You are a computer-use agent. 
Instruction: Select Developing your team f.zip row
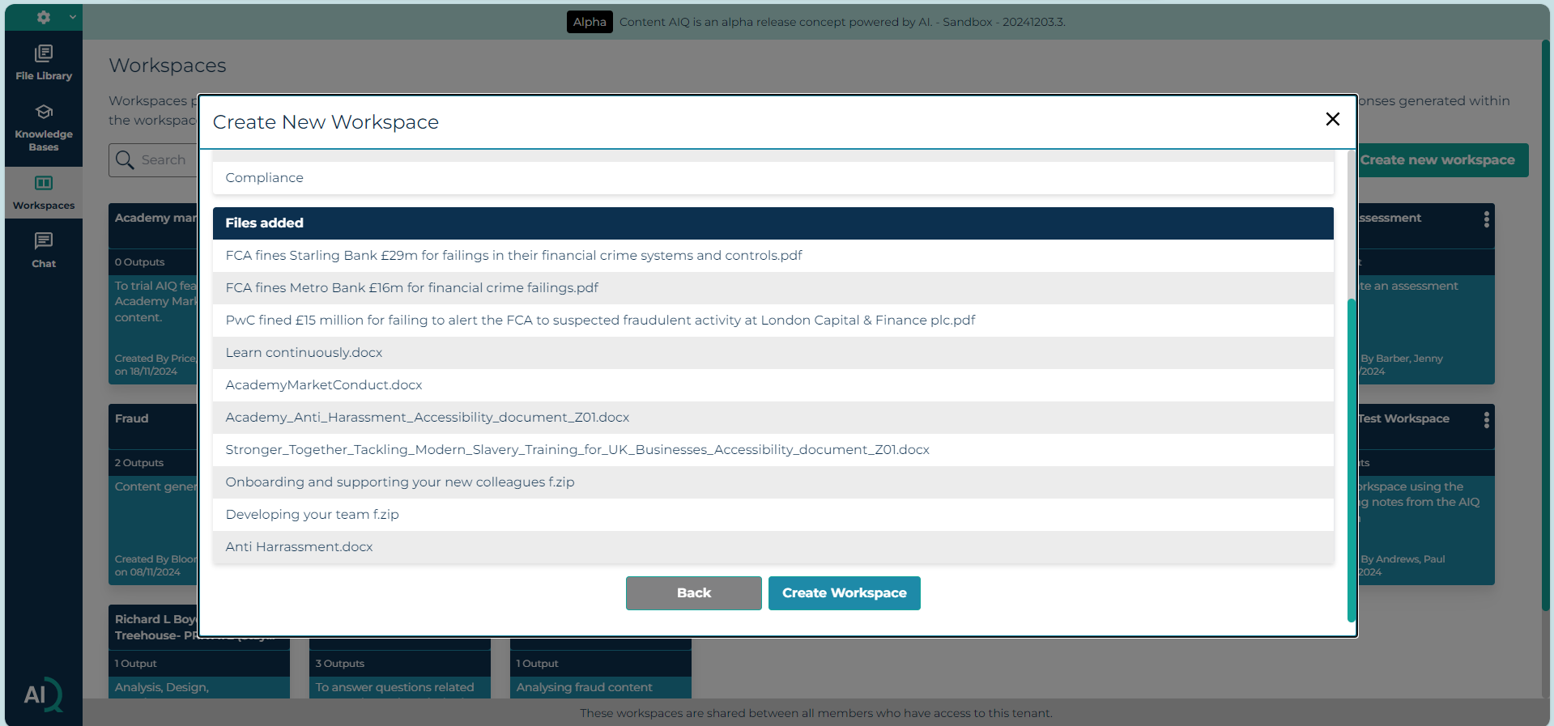pos(773,515)
